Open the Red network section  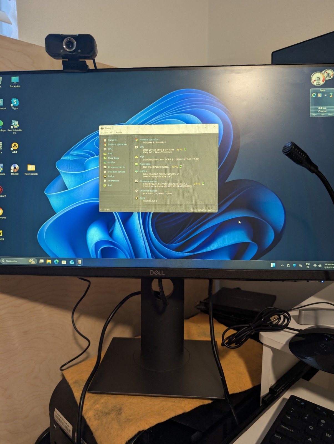tap(110, 185)
